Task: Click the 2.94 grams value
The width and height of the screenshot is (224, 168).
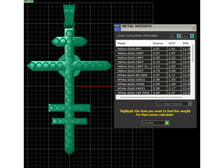Action: pos(156,84)
